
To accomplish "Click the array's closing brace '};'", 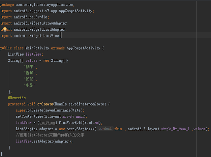I will point(10,92).
